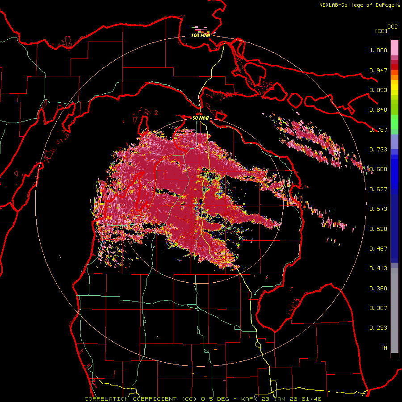This screenshot has height=402, width=402.
Task: Pick the crimson color bar segment
Action: tap(394, 62)
